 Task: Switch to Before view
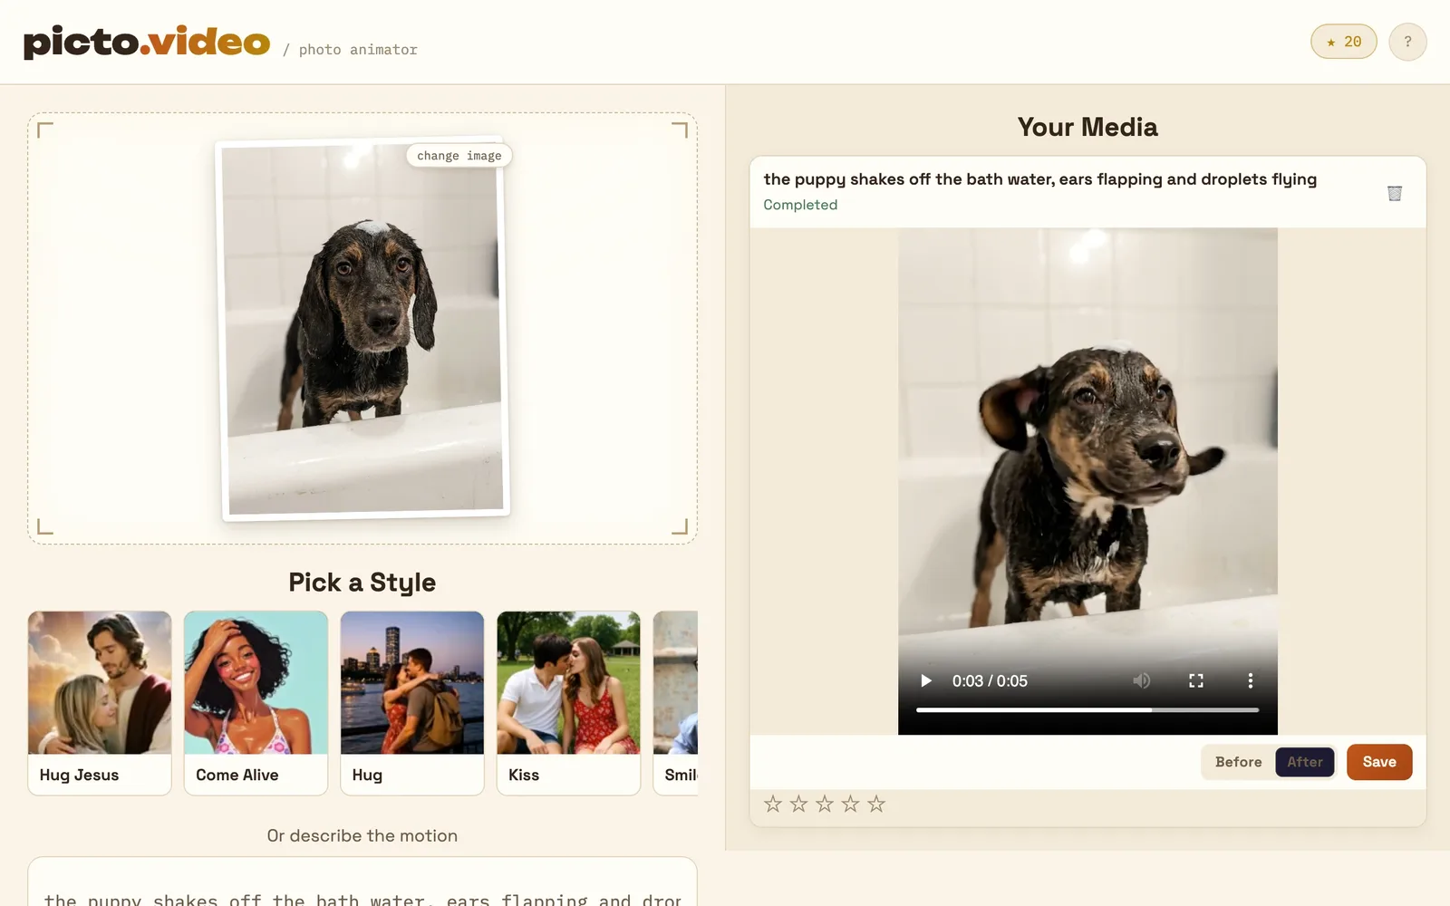(x=1238, y=762)
